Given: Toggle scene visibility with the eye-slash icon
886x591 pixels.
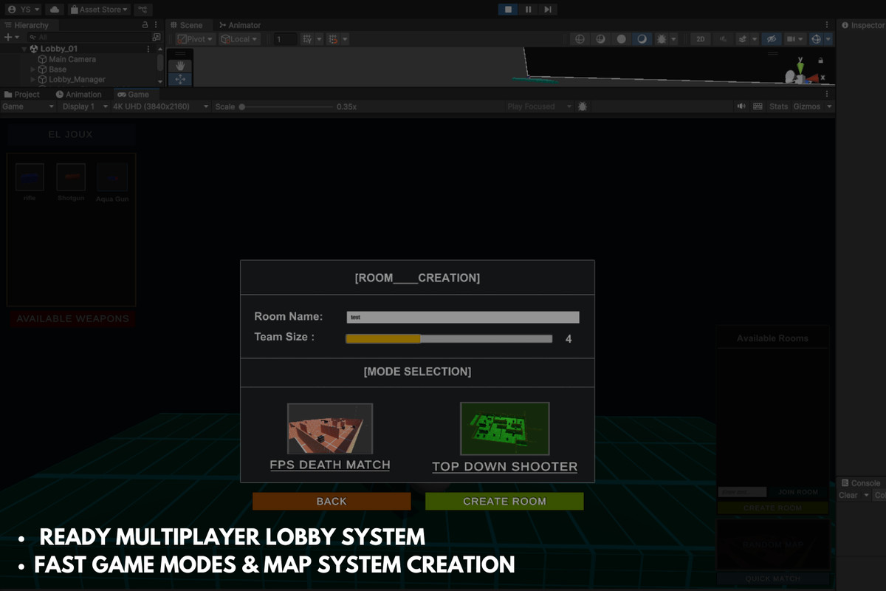Looking at the screenshot, I should (x=772, y=38).
